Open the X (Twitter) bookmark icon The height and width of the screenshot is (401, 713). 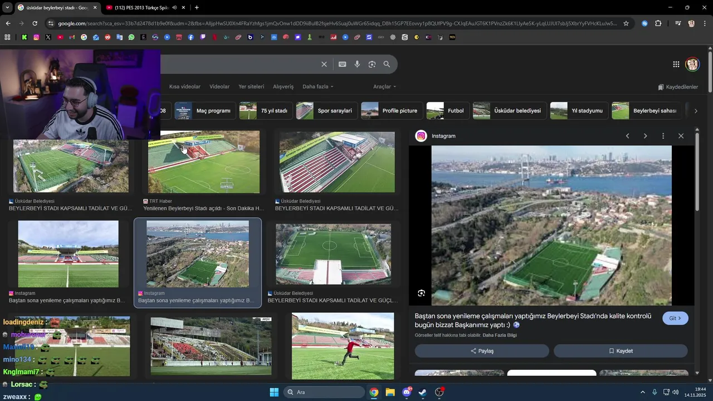48,37
